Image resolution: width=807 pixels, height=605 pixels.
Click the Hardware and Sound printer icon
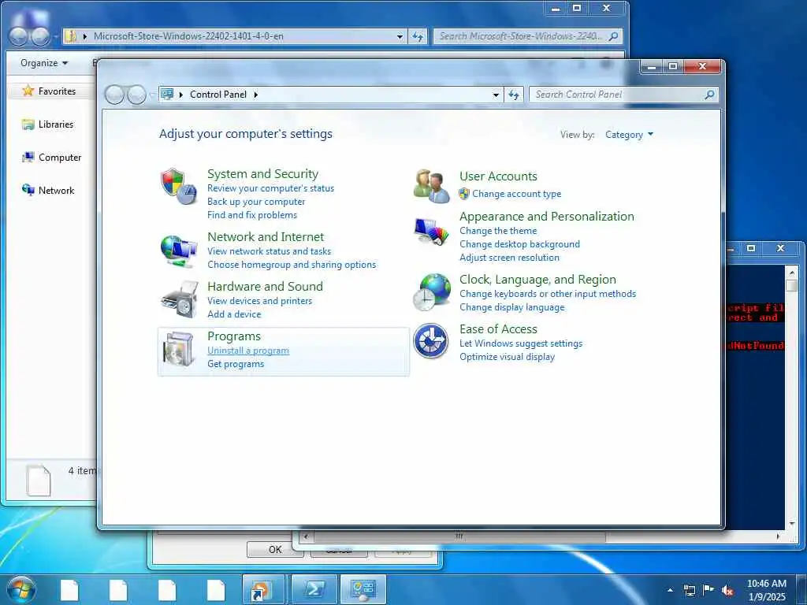click(180, 299)
